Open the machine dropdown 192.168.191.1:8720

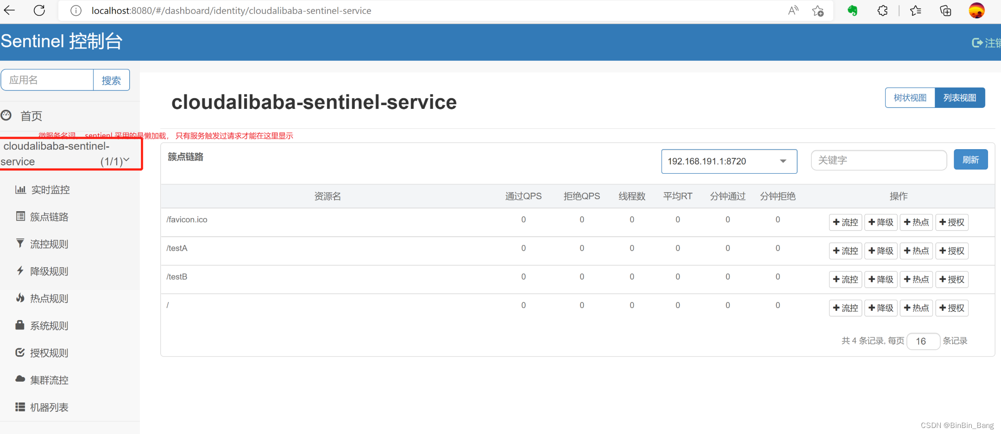(729, 161)
